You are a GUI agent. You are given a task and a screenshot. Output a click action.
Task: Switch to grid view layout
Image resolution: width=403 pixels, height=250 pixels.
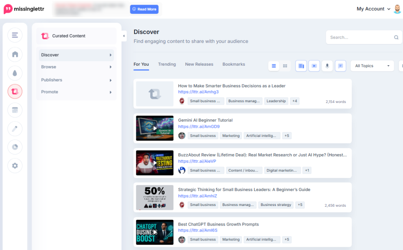coord(285,66)
